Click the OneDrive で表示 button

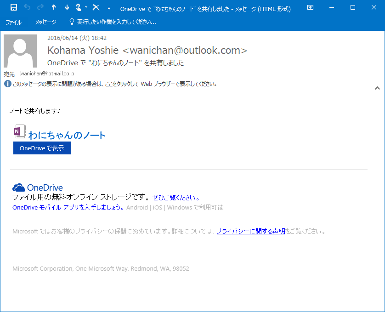(42, 148)
